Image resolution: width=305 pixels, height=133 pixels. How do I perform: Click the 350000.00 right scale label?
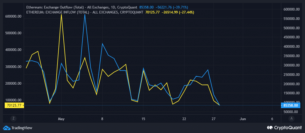[x=291, y=56]
